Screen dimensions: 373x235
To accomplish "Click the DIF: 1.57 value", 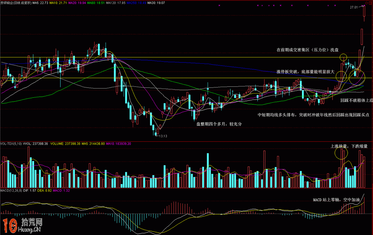I will (x=30, y=191).
